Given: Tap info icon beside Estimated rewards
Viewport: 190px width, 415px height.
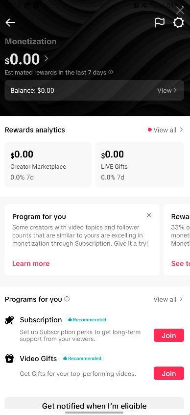Looking at the screenshot, I should (x=111, y=72).
